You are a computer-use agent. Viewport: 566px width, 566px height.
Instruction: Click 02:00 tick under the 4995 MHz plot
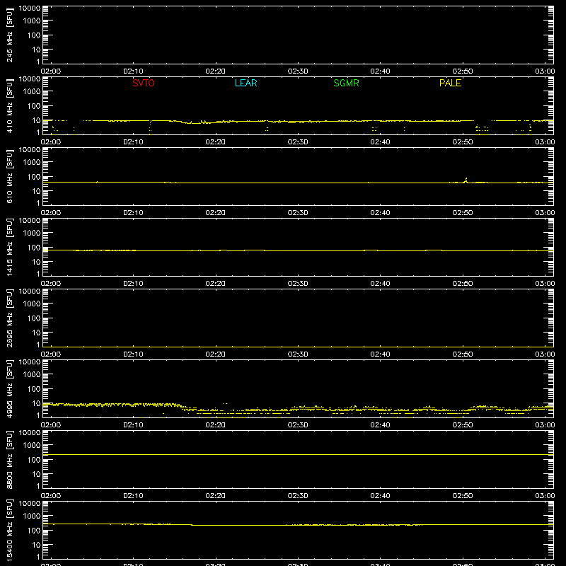pos(51,425)
